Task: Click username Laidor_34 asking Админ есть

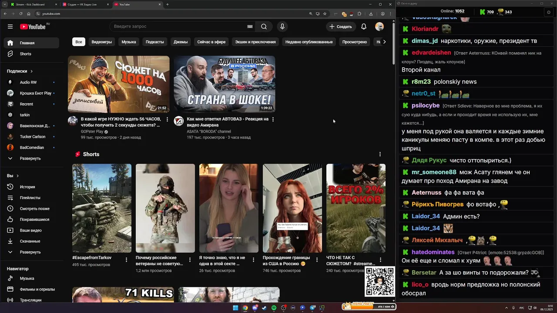Action: (x=426, y=216)
